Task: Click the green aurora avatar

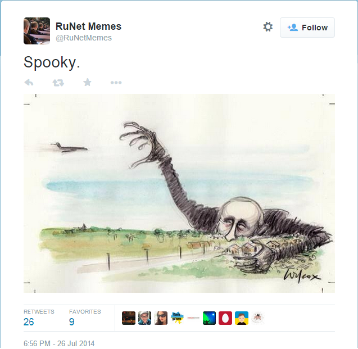Action: coord(209,318)
